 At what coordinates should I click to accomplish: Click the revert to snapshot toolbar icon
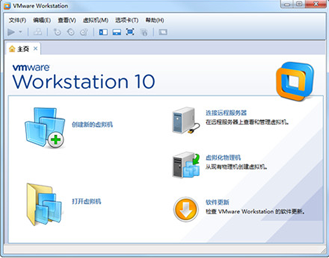[x=70, y=32]
